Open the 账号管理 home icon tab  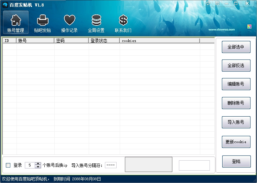[x=16, y=22]
